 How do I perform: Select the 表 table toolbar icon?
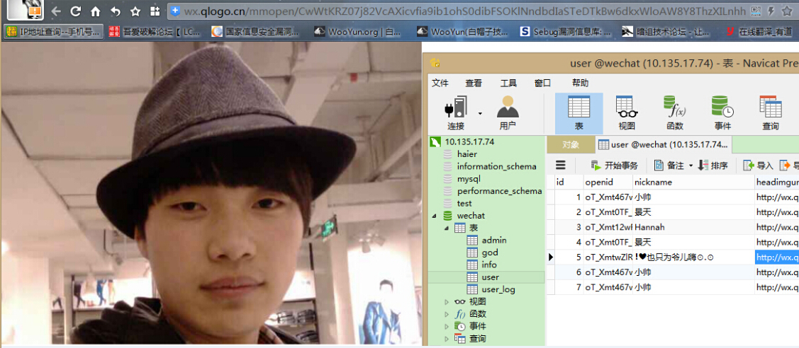click(579, 112)
